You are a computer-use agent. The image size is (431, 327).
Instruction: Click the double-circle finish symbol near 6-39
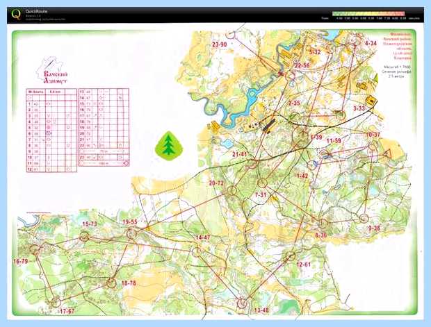[x=301, y=137]
